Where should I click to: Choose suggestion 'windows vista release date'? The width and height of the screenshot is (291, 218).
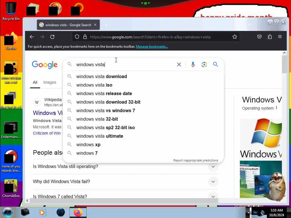tap(144, 93)
